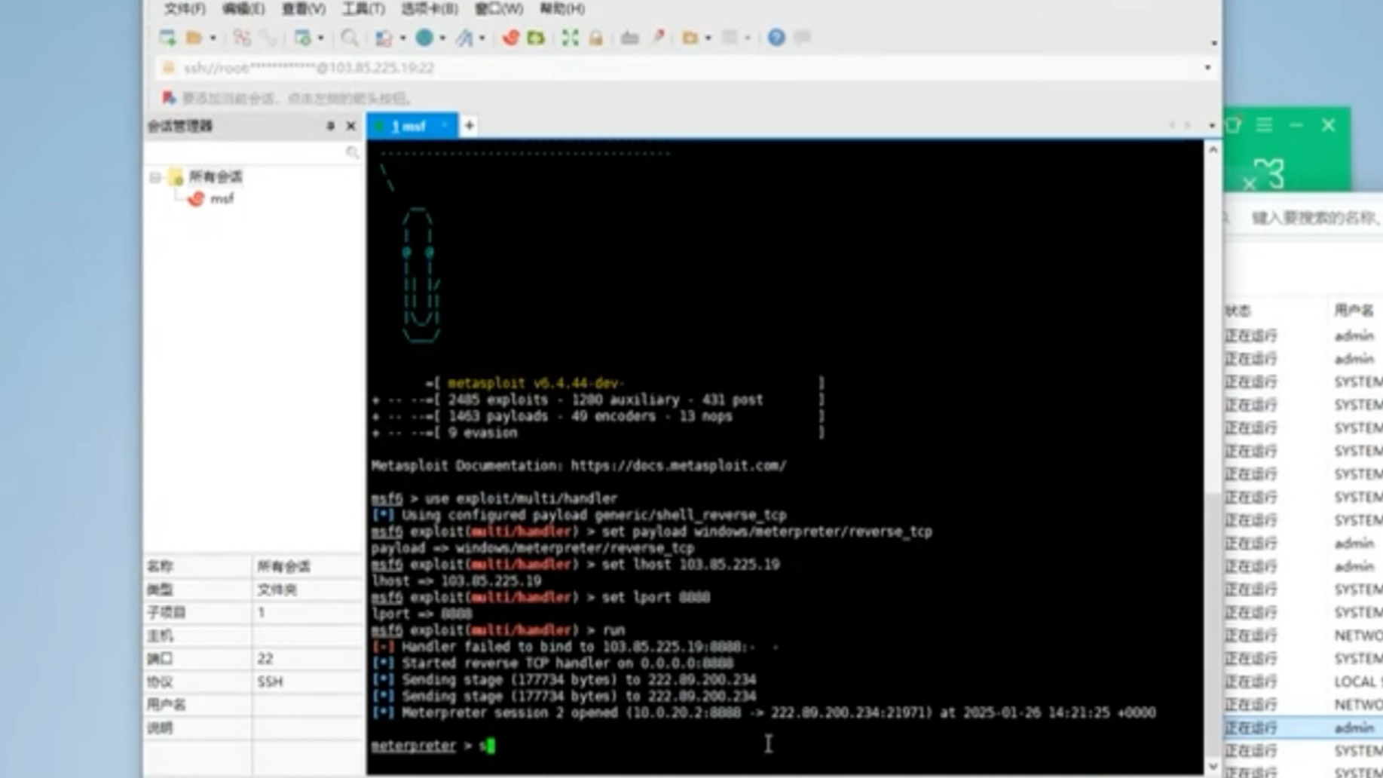Click the font and color scheme icon
This screenshot has height=778, width=1383.
pyautogui.click(x=464, y=37)
